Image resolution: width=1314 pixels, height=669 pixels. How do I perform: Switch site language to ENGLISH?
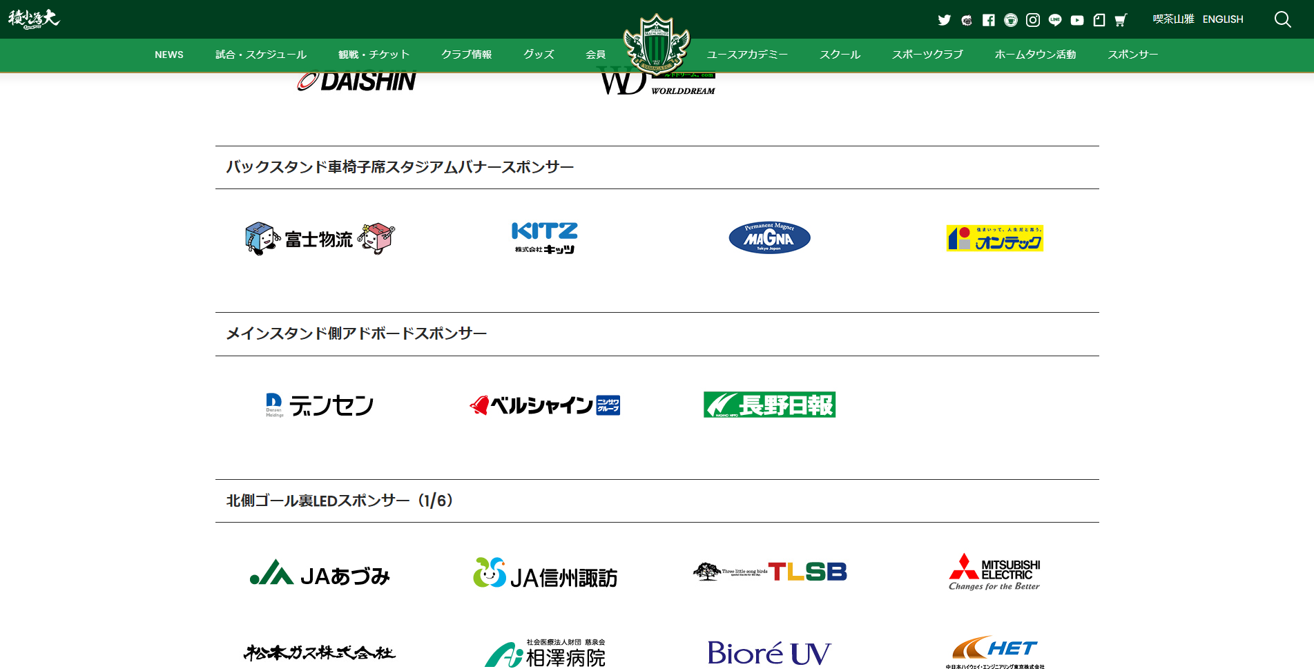point(1223,19)
